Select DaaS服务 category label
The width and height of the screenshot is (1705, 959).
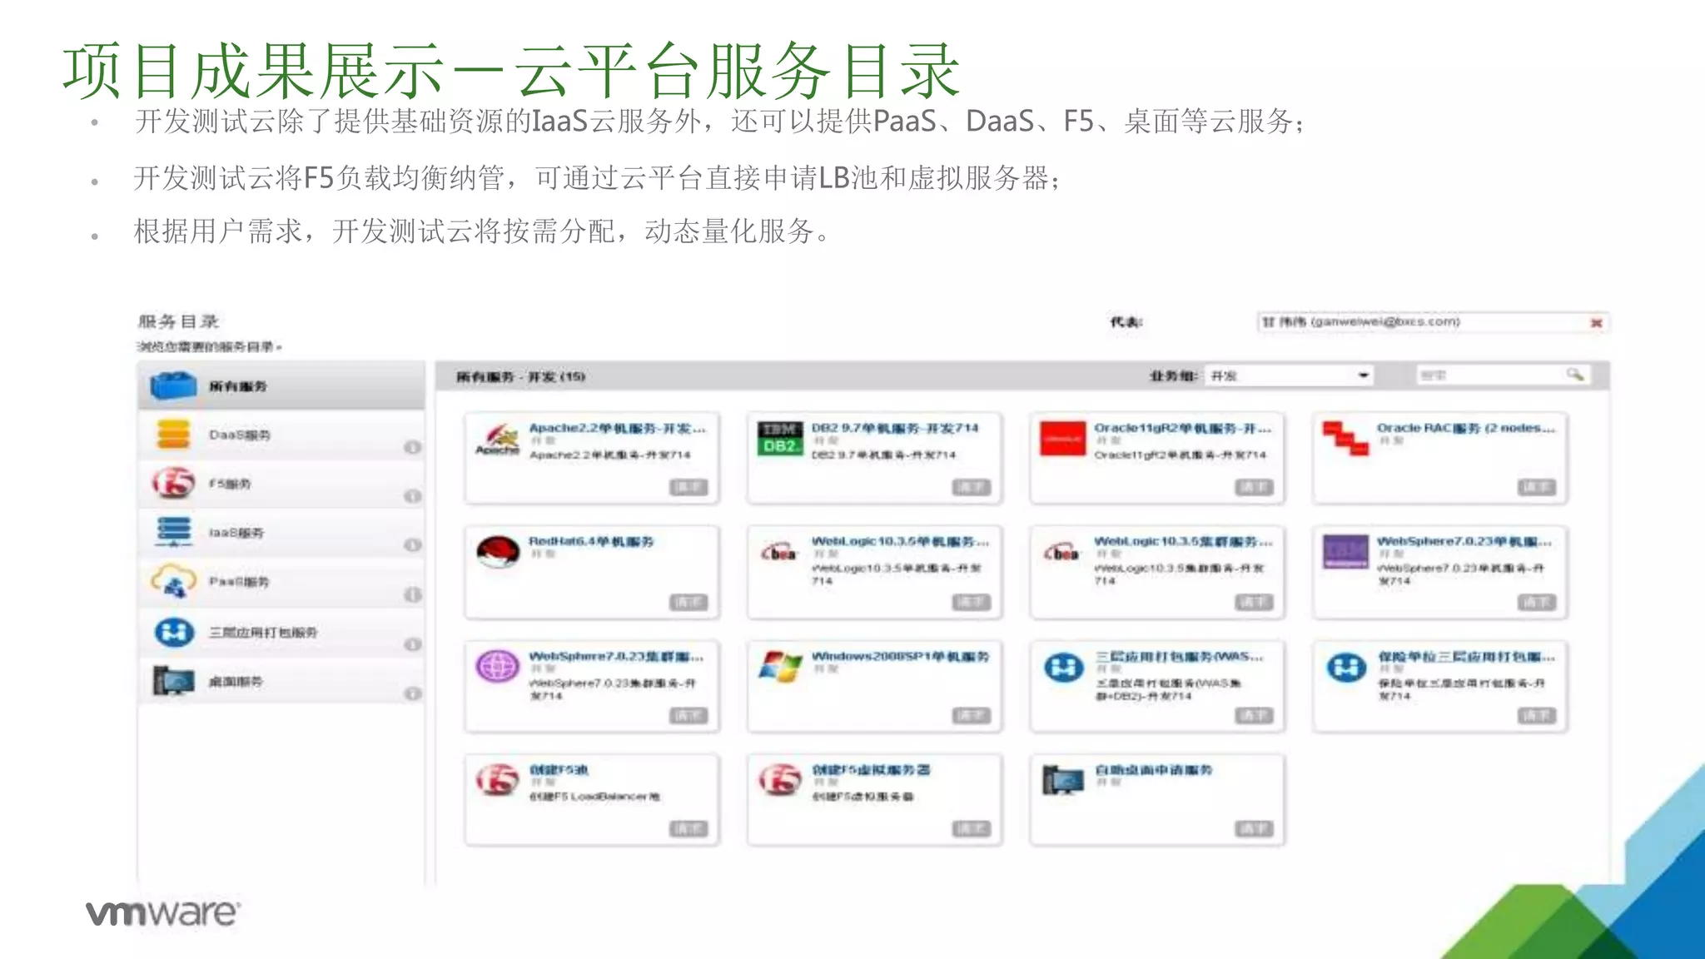[x=240, y=435]
